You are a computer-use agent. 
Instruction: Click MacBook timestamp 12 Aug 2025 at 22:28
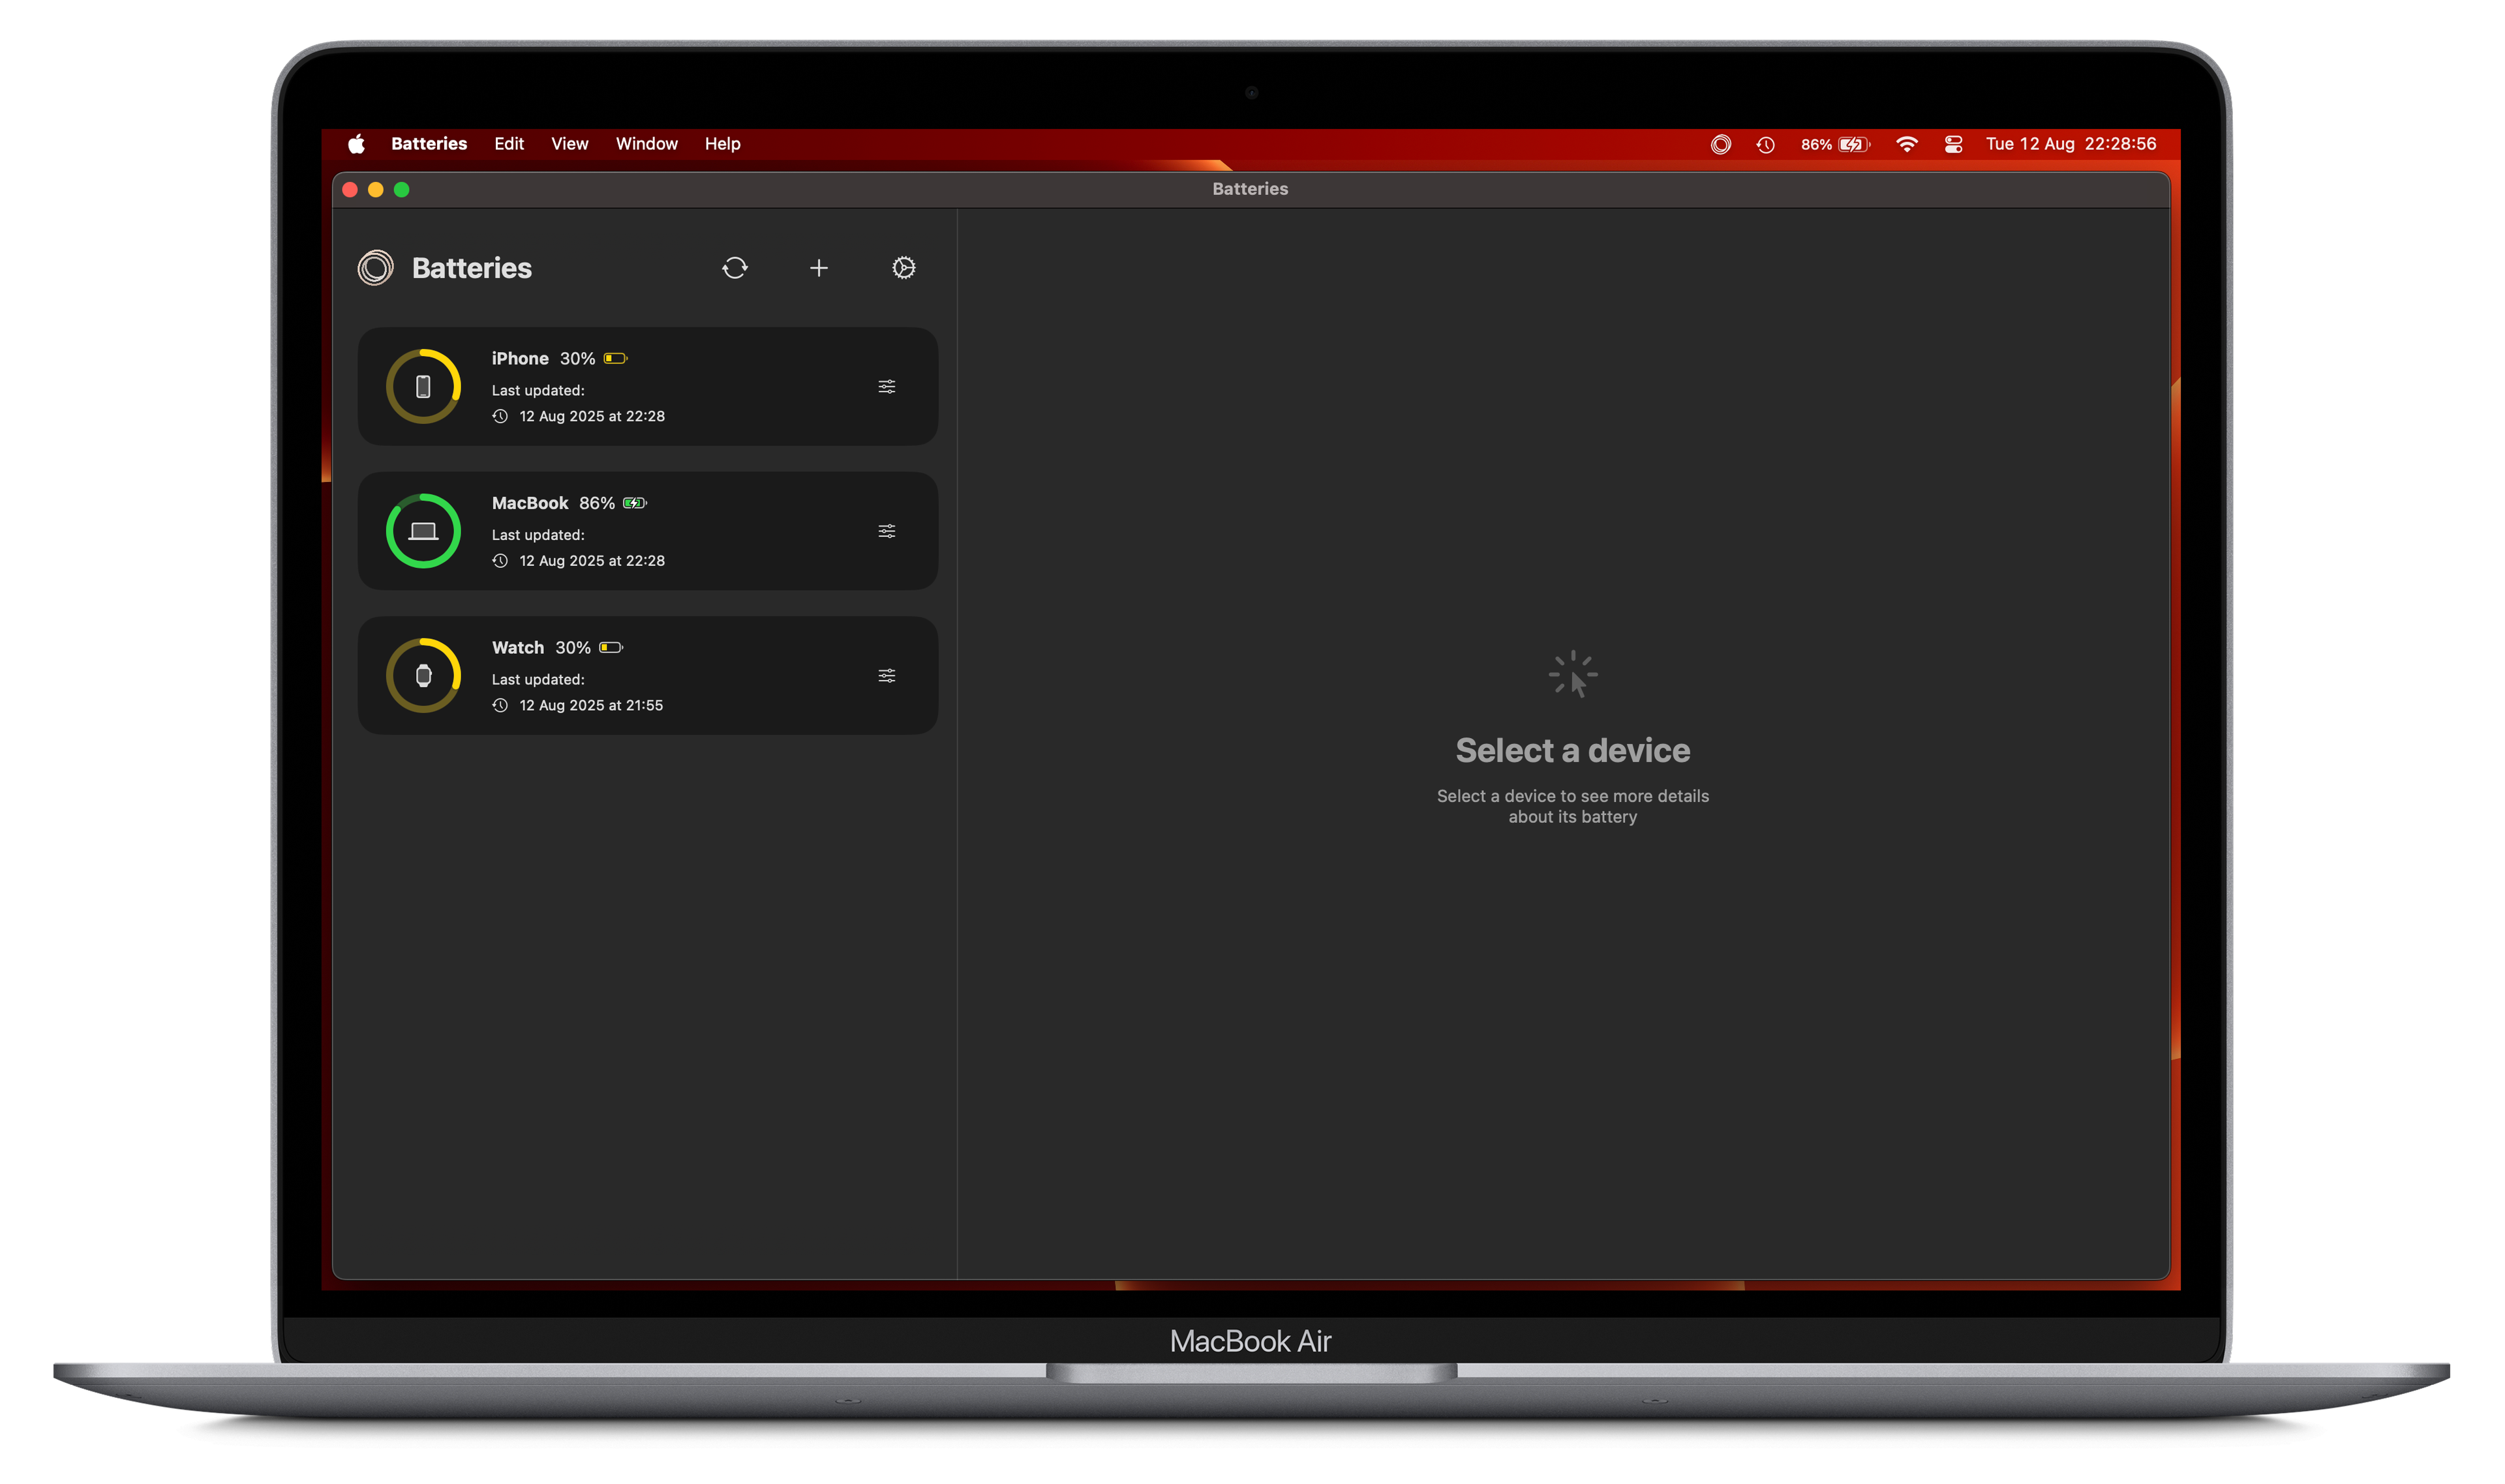(591, 561)
